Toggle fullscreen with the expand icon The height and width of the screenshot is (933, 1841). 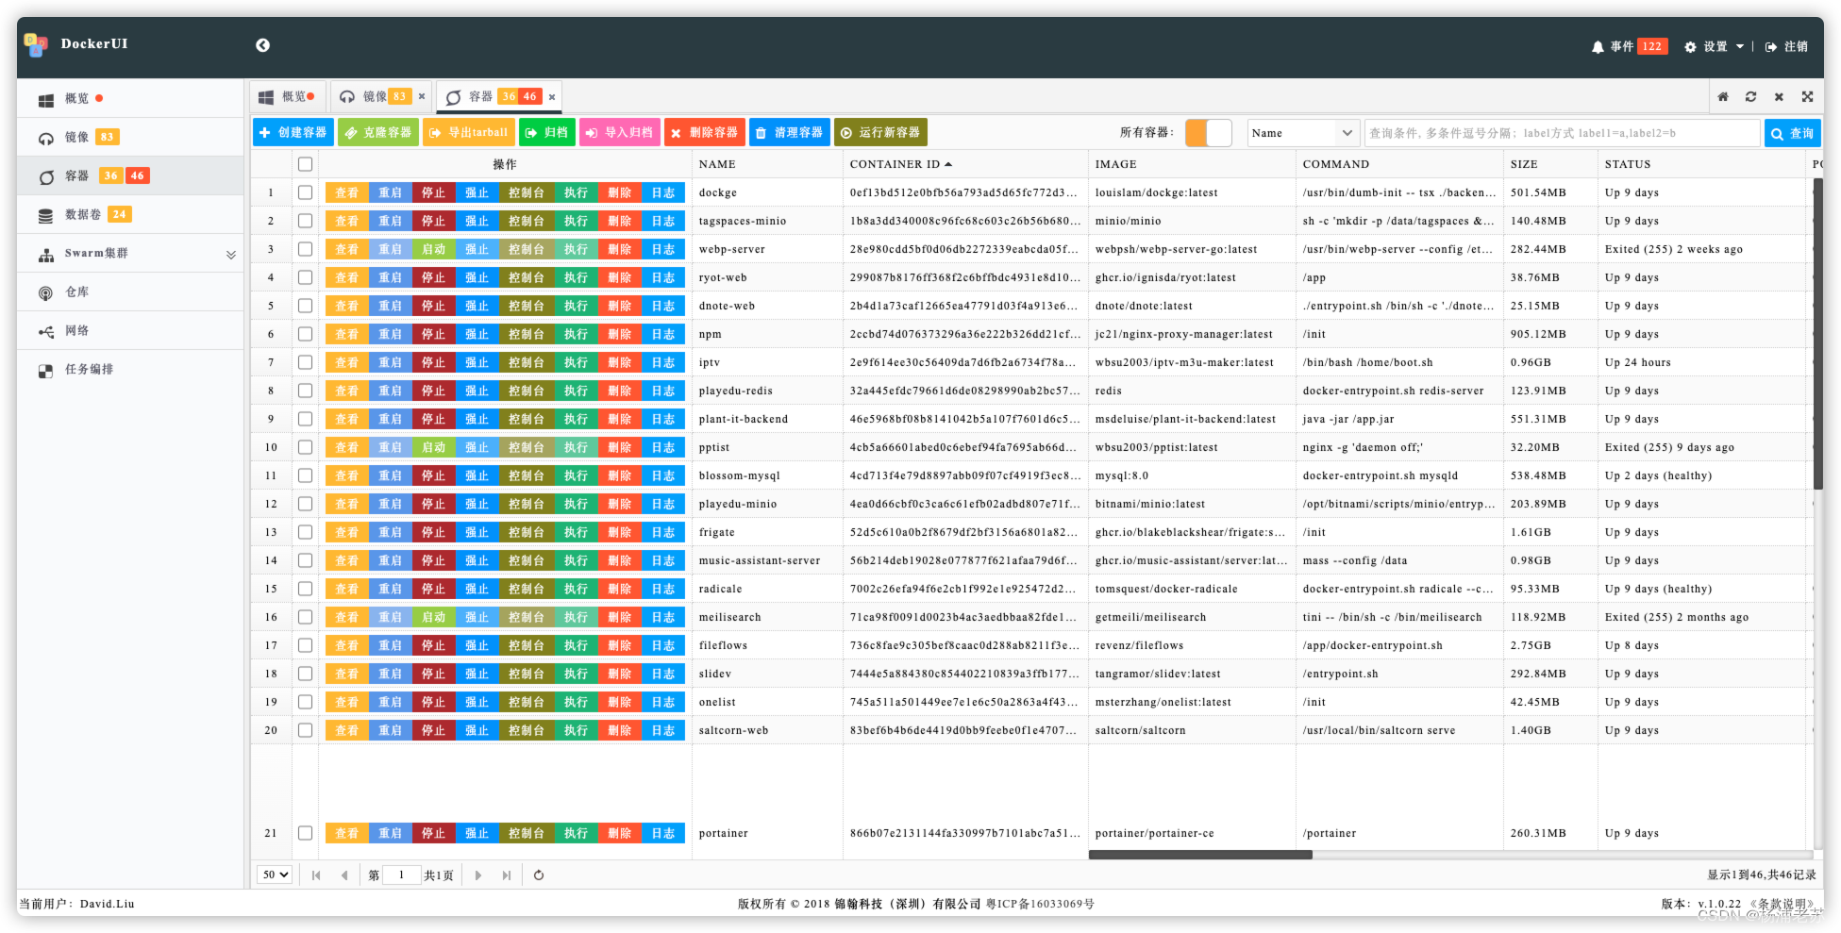(1807, 96)
